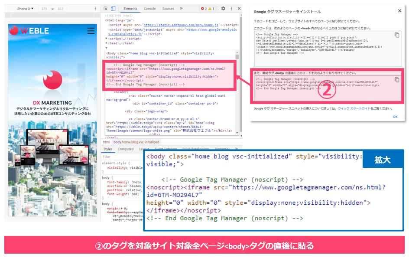Image resolution: width=409 pixels, height=258 pixels.
Task: Click the head snippet code text area
Action: click(328, 49)
